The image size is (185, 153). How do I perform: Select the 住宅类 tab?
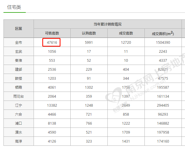pyautogui.click(x=14, y=7)
